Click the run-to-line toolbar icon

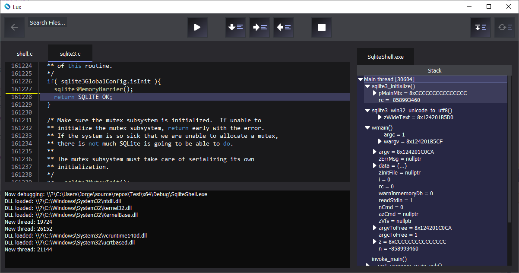point(481,27)
